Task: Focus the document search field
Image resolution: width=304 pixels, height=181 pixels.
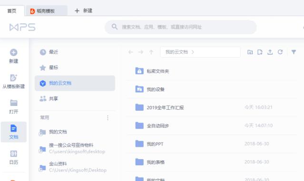Action: [181, 27]
